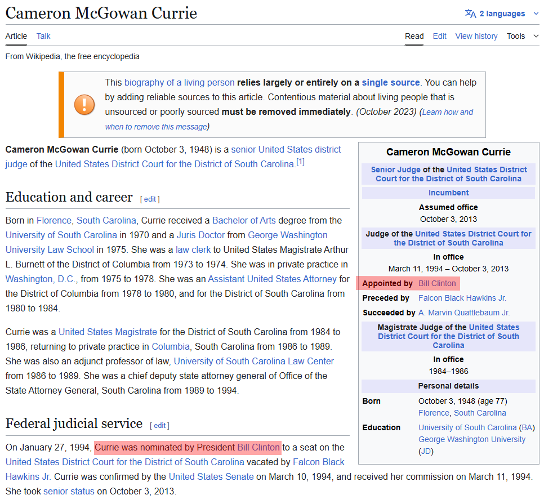The width and height of the screenshot is (544, 504).
Task: Open South Carolina link in infobox Born row
Action: [x=480, y=413]
